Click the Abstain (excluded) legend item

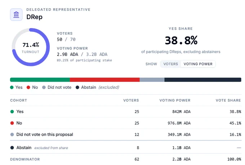pyautogui.click(x=97, y=87)
